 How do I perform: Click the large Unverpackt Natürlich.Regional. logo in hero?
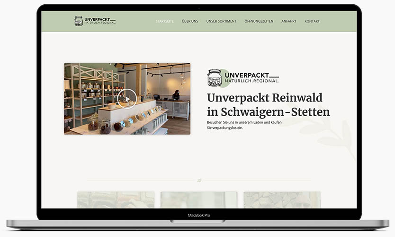tap(243, 78)
